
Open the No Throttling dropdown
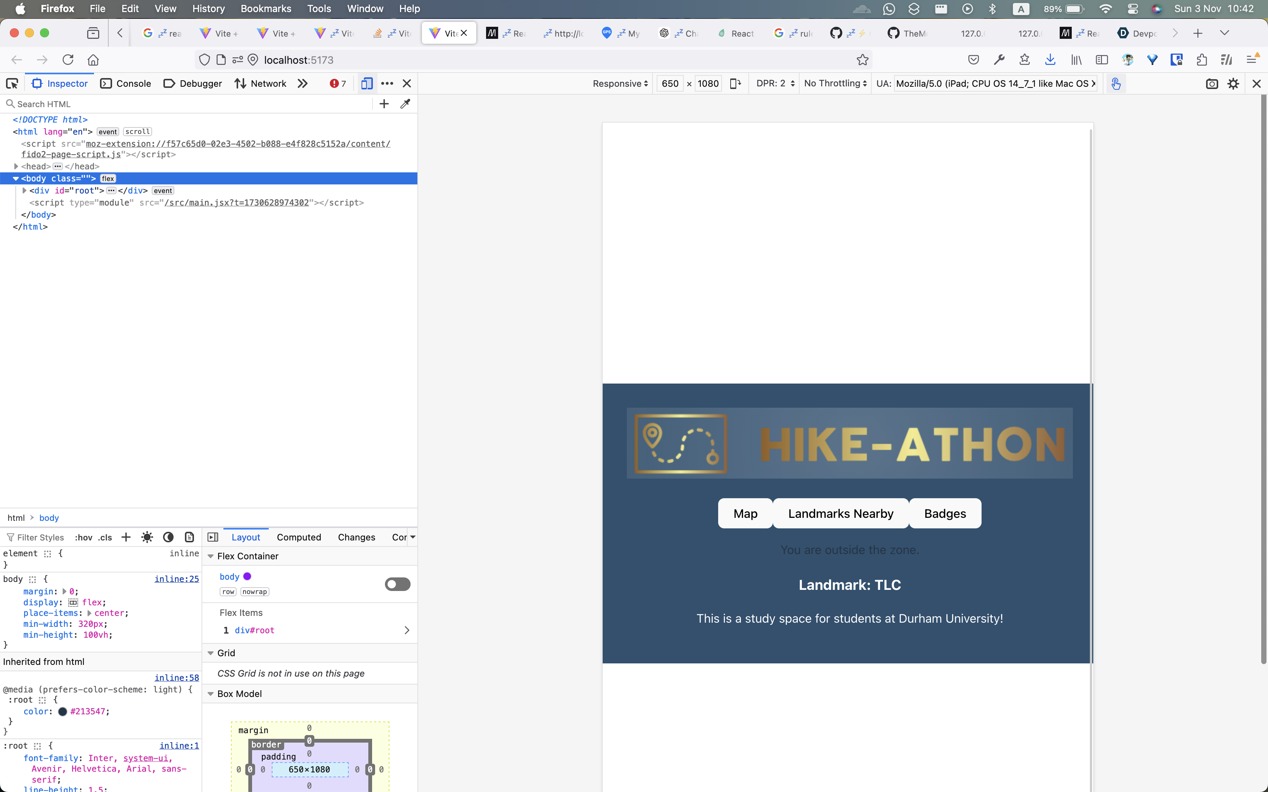click(x=835, y=83)
